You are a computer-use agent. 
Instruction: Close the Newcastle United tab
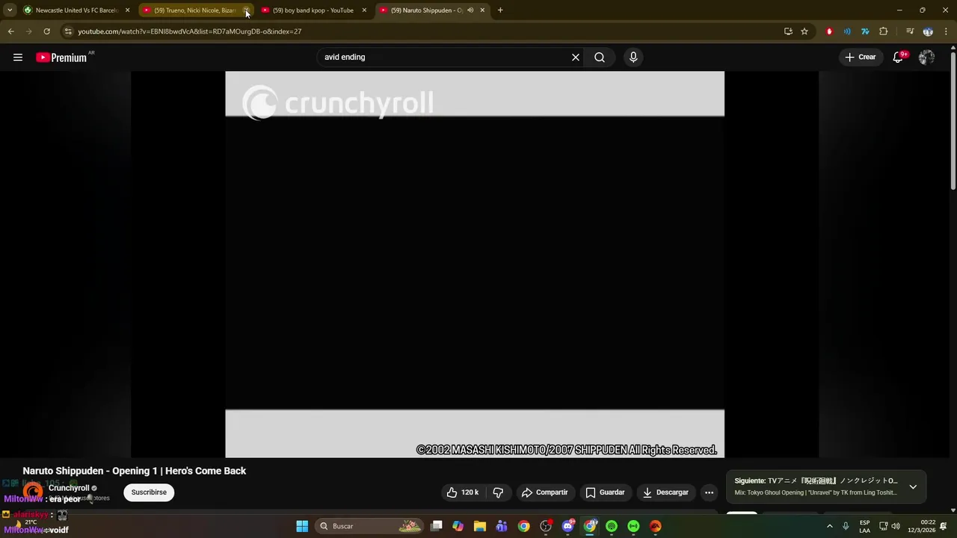tap(127, 10)
